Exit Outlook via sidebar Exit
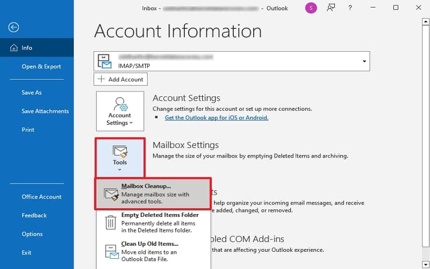Image resolution: width=430 pixels, height=269 pixels. [x=26, y=252]
